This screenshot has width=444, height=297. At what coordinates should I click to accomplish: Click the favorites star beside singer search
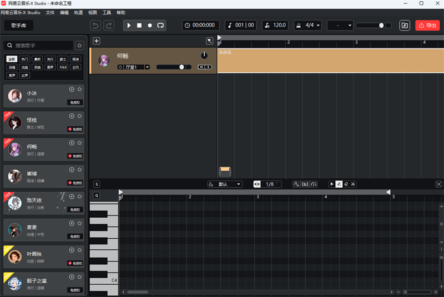(x=79, y=45)
